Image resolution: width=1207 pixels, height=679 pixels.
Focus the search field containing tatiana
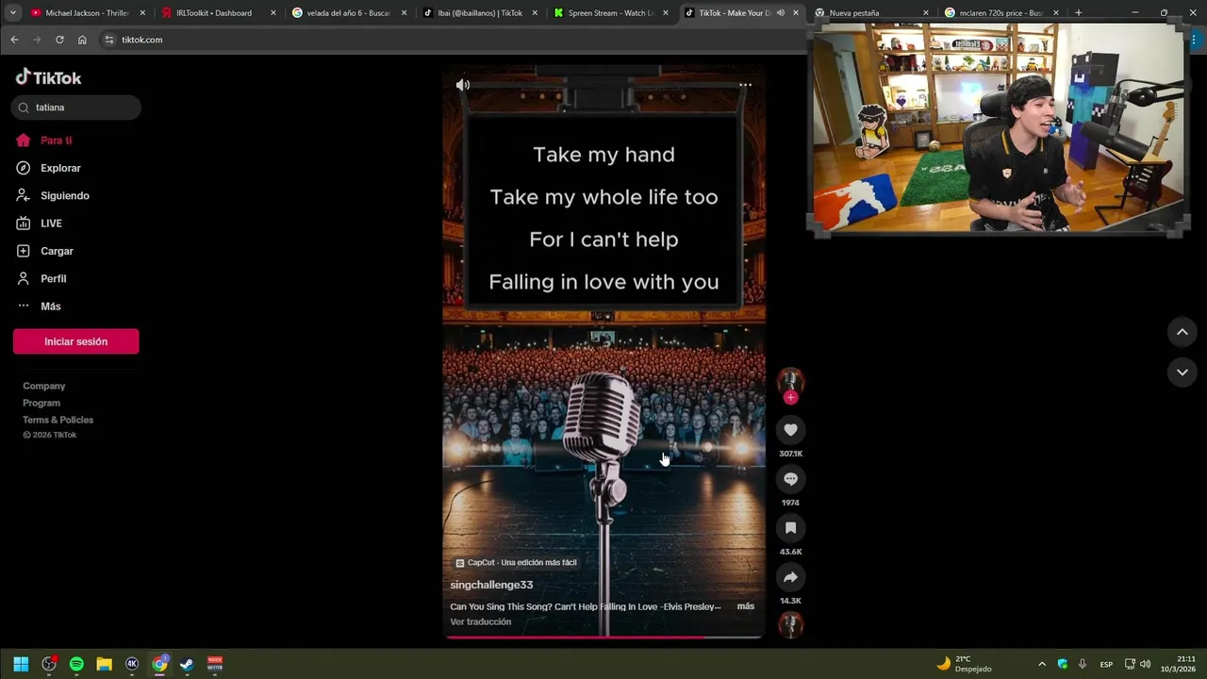click(76, 108)
